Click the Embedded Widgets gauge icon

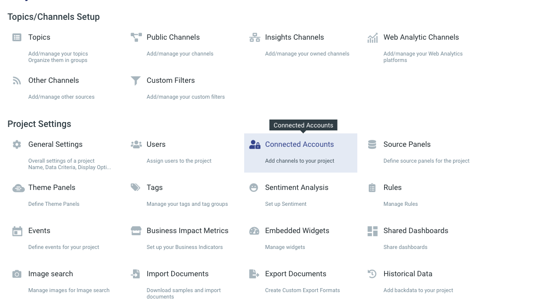[254, 231]
